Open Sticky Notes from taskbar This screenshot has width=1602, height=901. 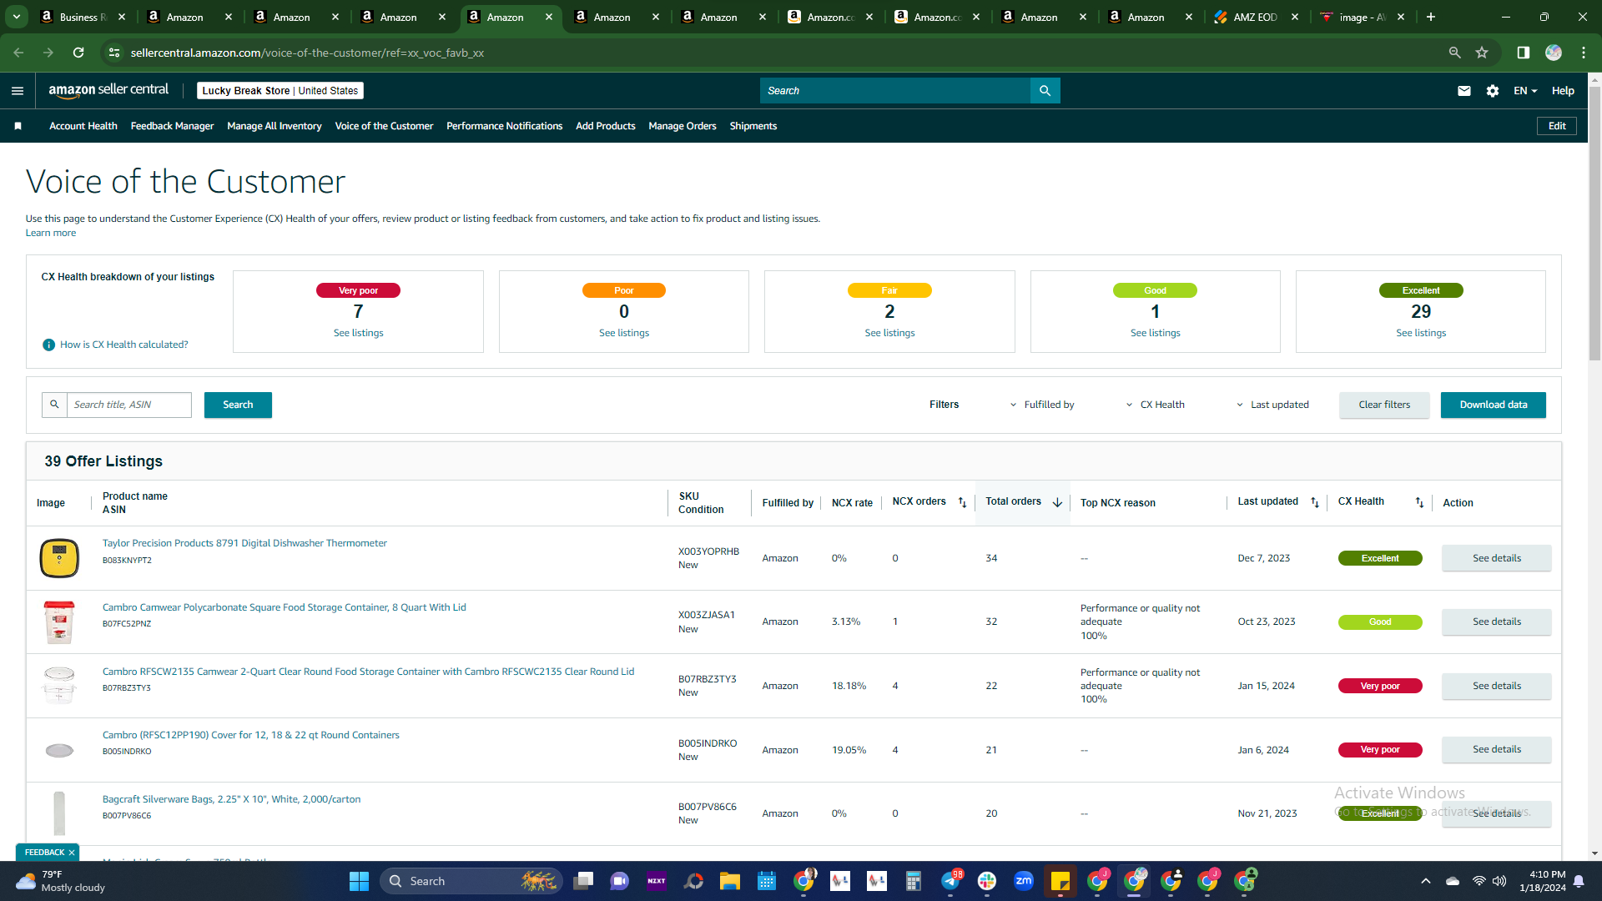(1060, 881)
